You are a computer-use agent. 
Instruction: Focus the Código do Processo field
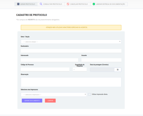[x=45, y=69]
